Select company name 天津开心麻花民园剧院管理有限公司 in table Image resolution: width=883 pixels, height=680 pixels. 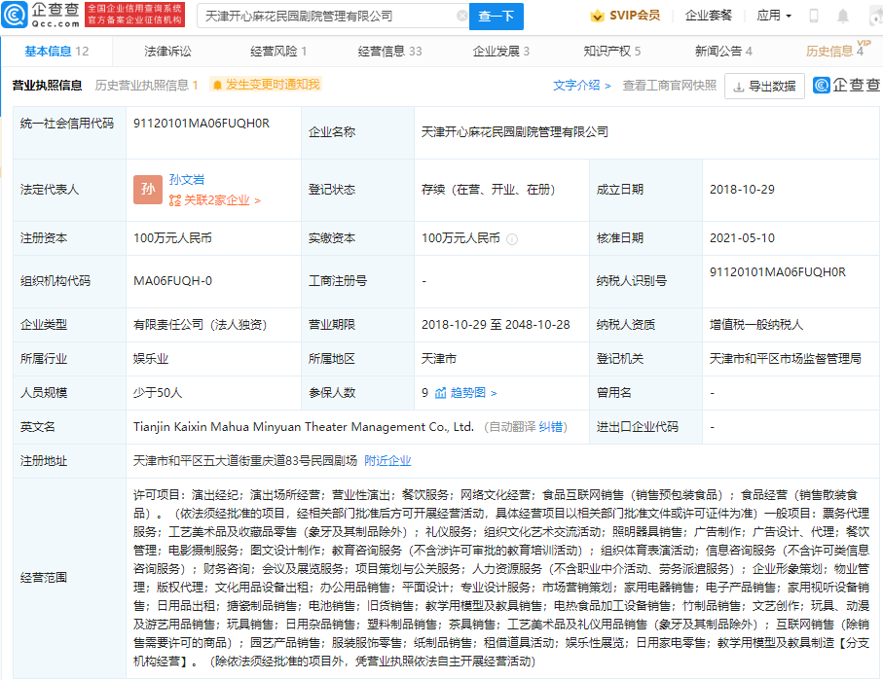click(515, 132)
